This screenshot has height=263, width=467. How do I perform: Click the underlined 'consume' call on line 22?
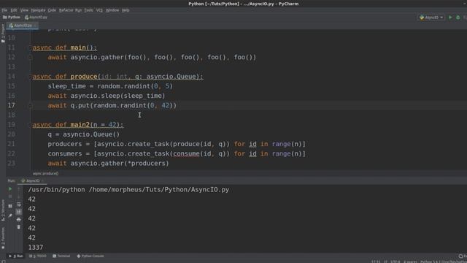[x=187, y=154]
